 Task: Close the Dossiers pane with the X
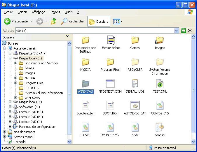67,36
